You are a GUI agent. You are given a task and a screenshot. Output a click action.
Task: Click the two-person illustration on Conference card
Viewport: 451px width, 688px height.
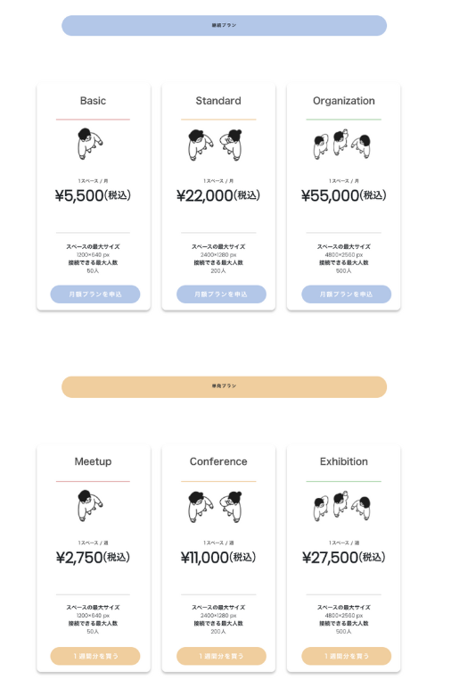click(215, 507)
